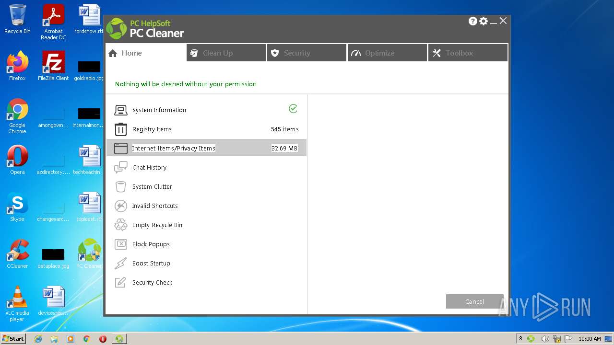This screenshot has width=614, height=345.
Task: Select the Internet Items/Privacy Items row
Action: [206, 149]
